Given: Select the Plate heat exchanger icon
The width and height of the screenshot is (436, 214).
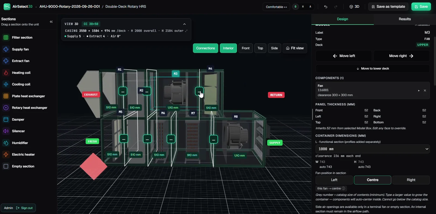Looking at the screenshot, I should [6, 96].
